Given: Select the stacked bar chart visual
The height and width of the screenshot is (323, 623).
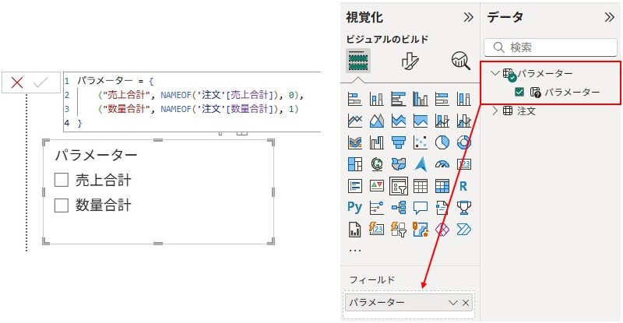Looking at the screenshot, I should tap(355, 99).
